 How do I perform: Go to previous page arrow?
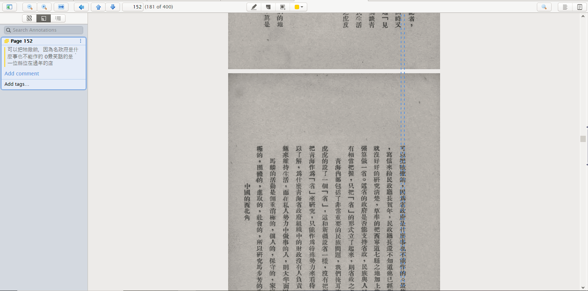[98, 7]
